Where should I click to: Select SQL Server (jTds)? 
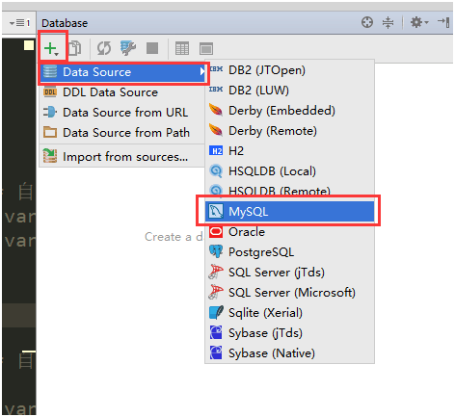click(x=289, y=273)
